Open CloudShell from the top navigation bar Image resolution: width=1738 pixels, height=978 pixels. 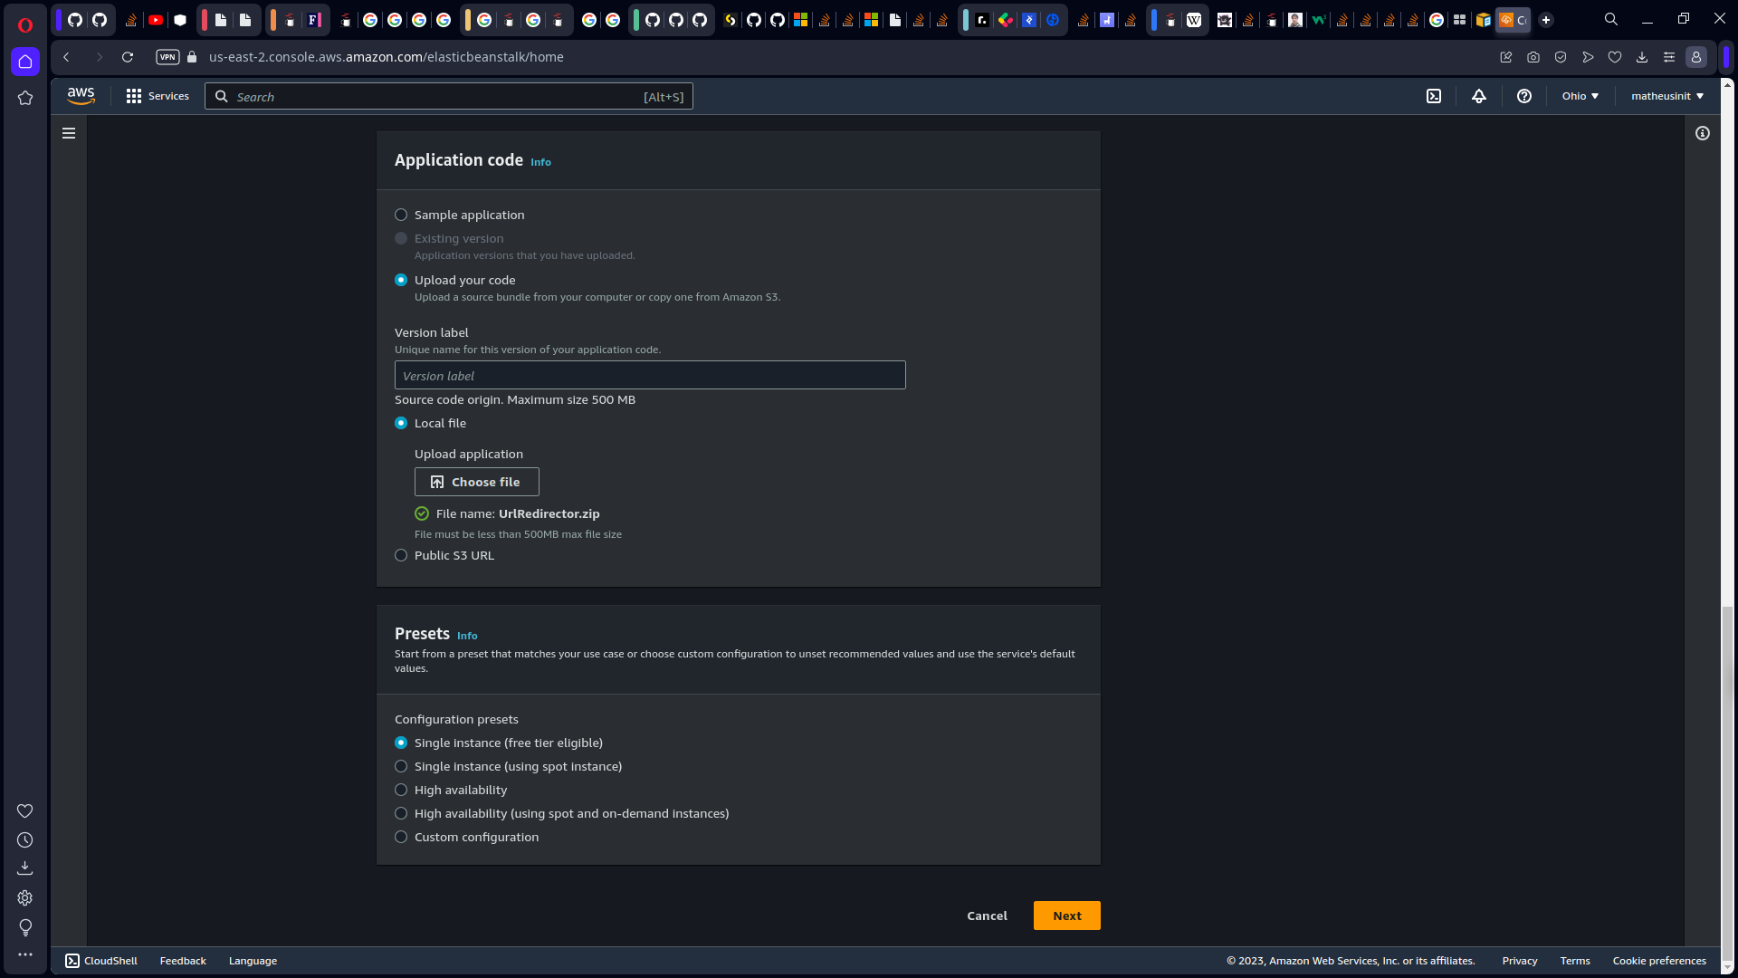1435,96
